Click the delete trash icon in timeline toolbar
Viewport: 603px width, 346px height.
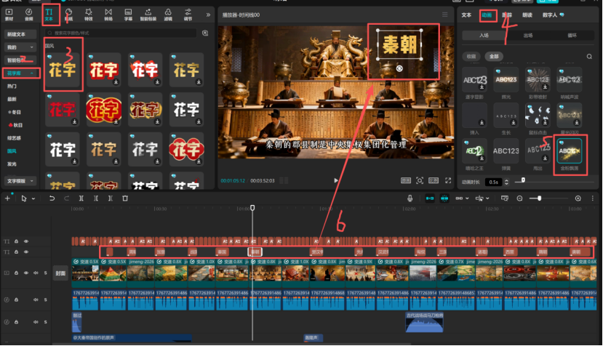pyautogui.click(x=125, y=198)
